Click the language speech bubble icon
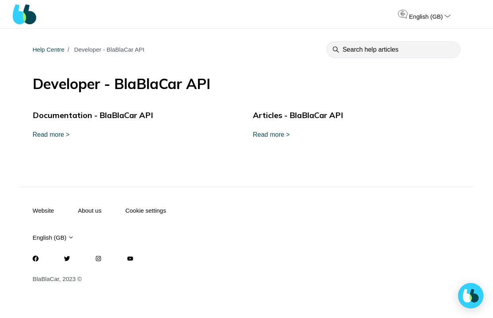This screenshot has width=493, height=318. point(402,14)
